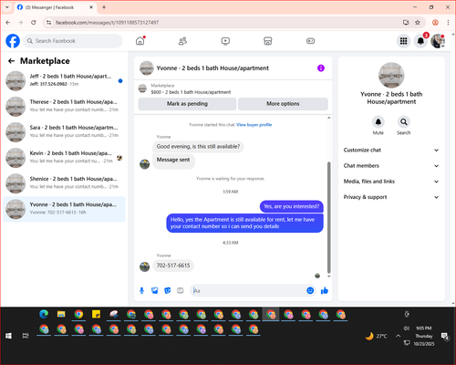The height and width of the screenshot is (365, 456).
Task: Open Sticky Notes from the taskbar
Action: coord(96,314)
